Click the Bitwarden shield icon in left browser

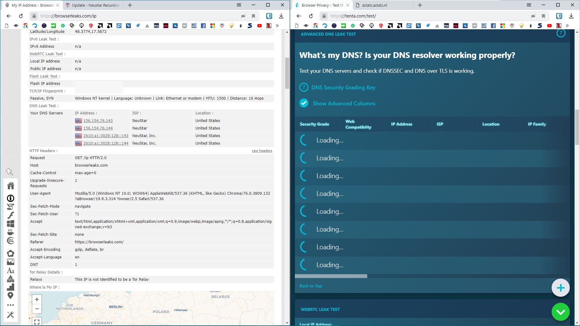(x=269, y=16)
